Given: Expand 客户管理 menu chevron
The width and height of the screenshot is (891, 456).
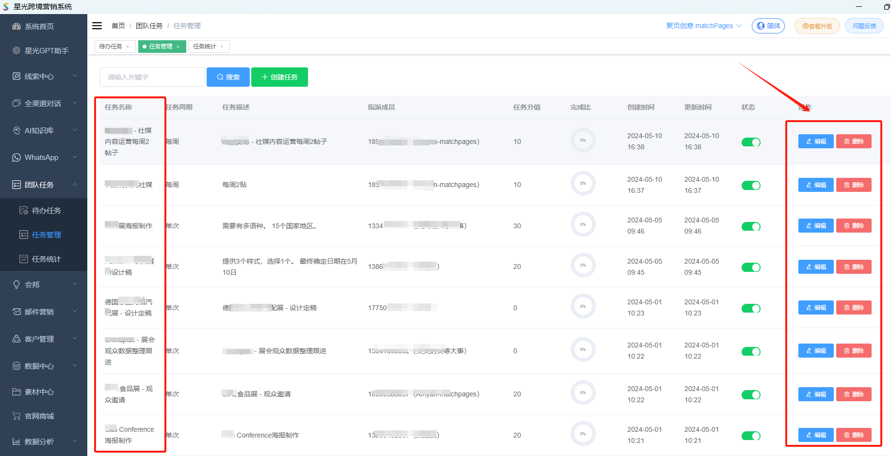Looking at the screenshot, I should [x=75, y=339].
